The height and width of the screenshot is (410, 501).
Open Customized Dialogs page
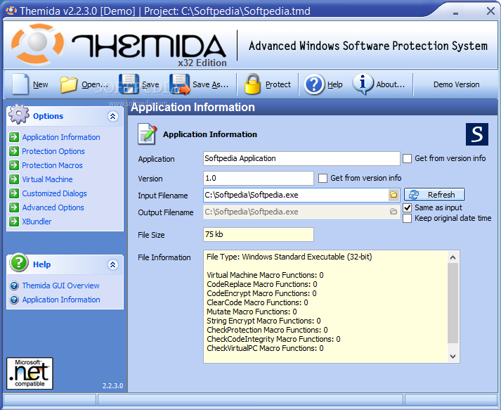[54, 193]
